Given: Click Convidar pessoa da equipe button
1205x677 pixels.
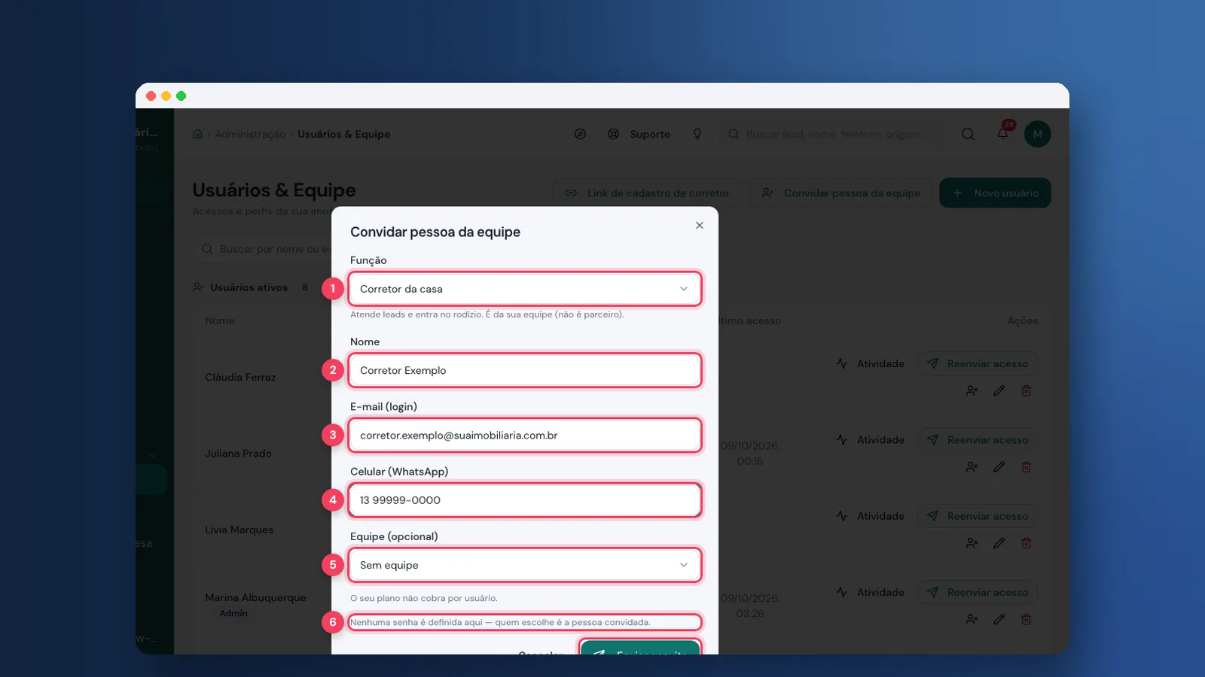Looking at the screenshot, I should (841, 193).
